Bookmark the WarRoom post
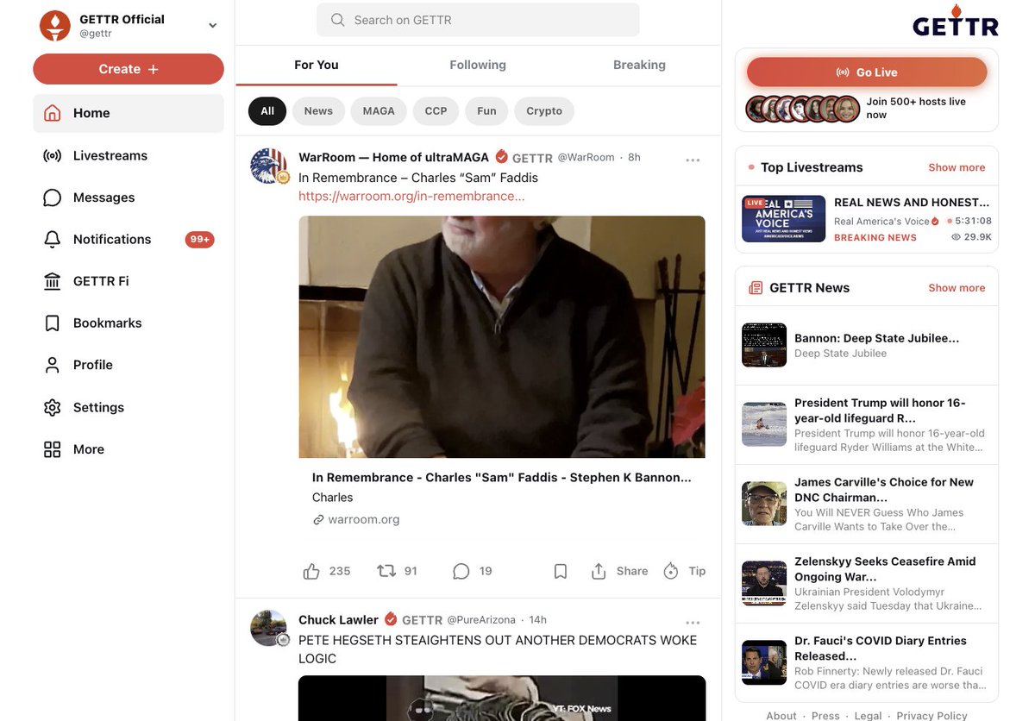 pos(561,571)
